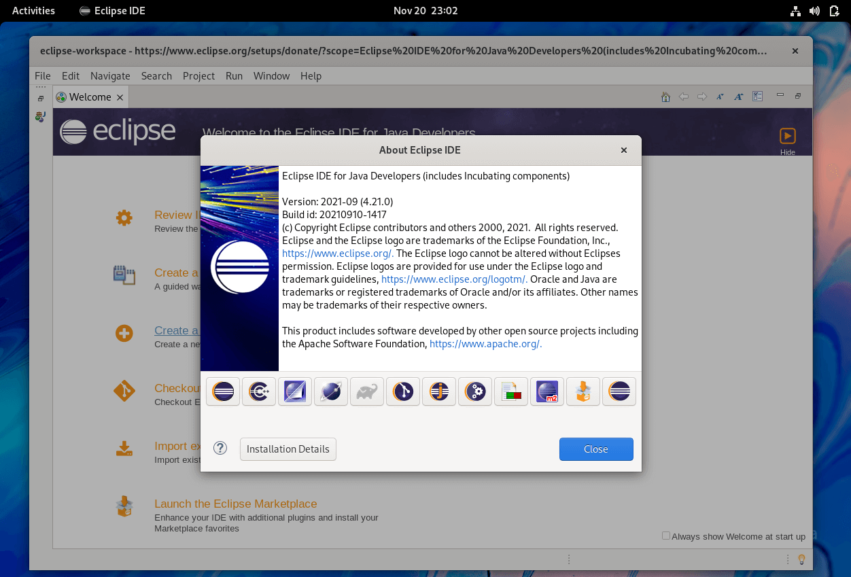Open the Edit menu
Image resolution: width=851 pixels, height=577 pixels.
point(71,76)
